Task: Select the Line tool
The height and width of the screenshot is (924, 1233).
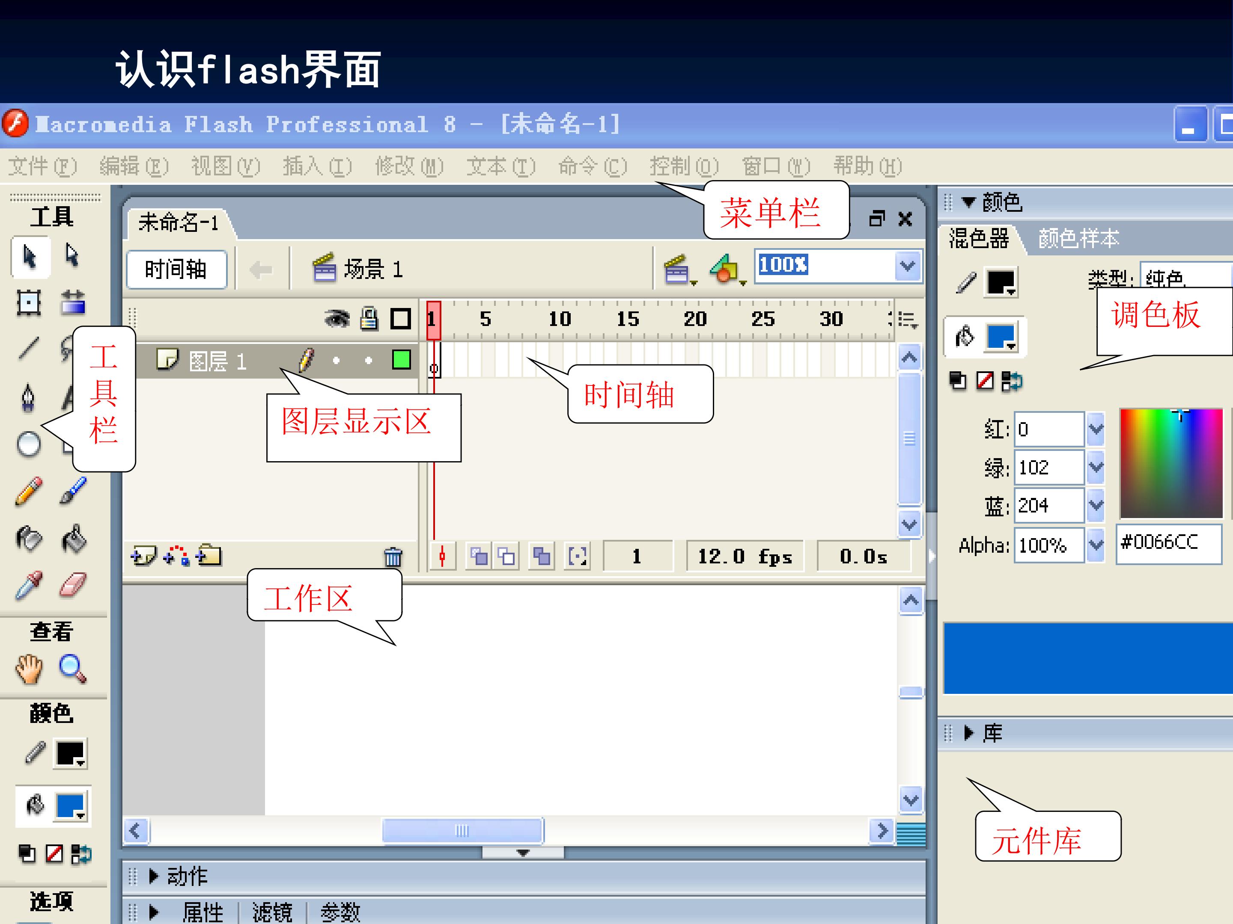Action: [28, 349]
